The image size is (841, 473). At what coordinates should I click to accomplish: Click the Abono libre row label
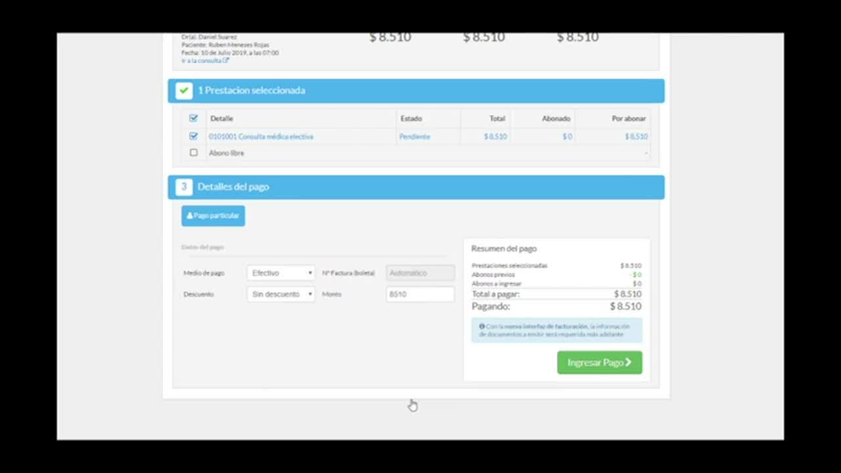pyautogui.click(x=227, y=153)
